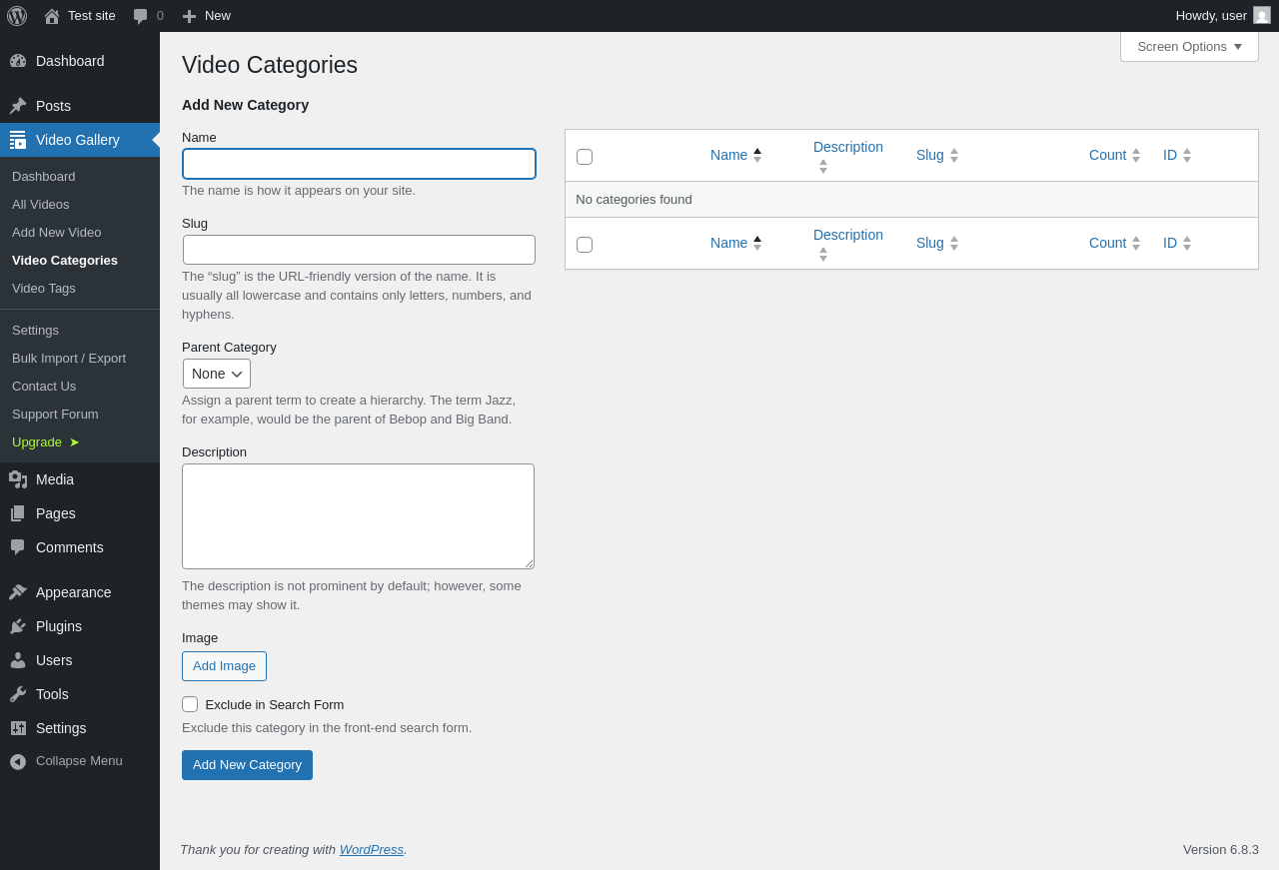Open the comments bubble icon in admin bar

[141, 16]
